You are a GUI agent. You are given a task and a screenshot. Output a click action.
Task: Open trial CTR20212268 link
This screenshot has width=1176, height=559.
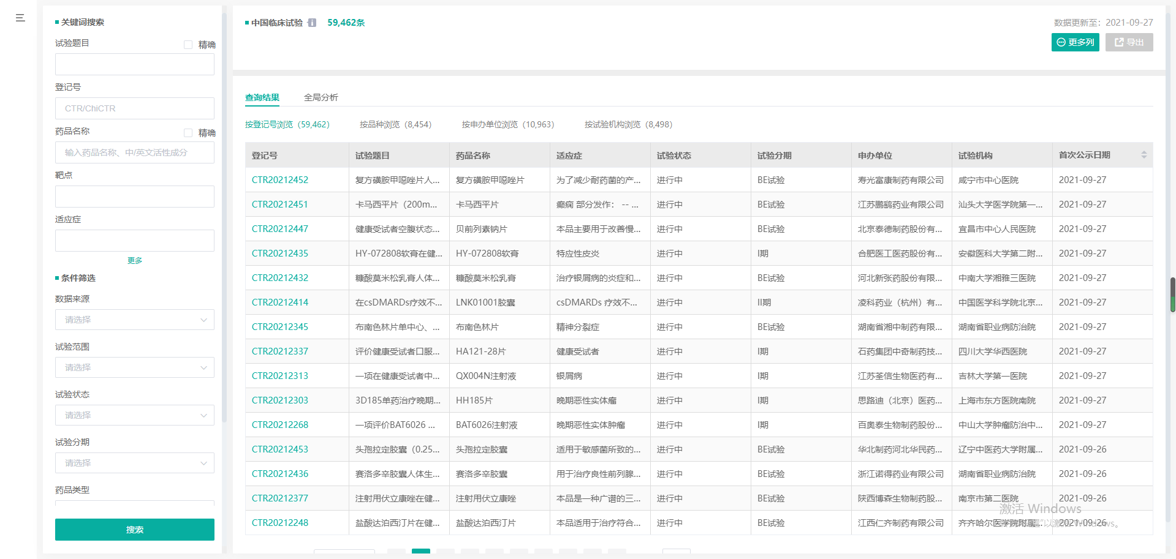[280, 425]
